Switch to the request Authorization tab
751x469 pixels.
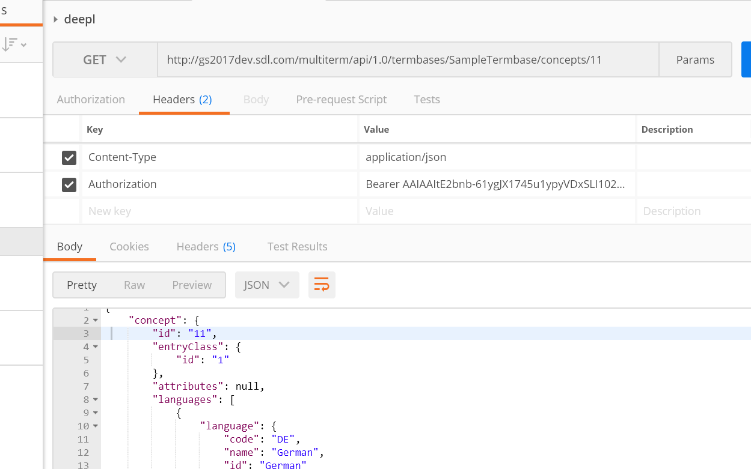pos(91,100)
